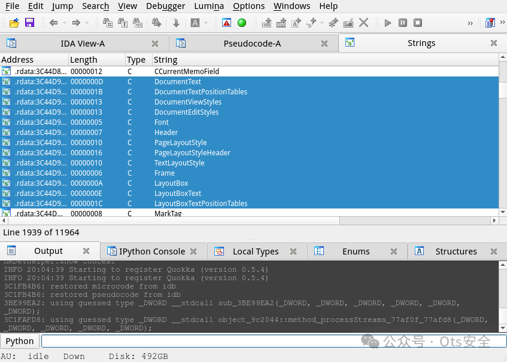507x362 pixels.
Task: Click the binoculars text search icon
Action: (123, 23)
